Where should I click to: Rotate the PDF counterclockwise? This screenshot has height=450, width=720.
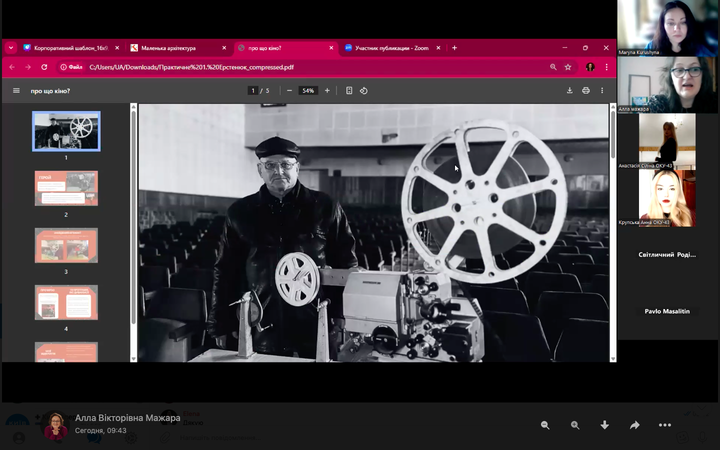pos(363,90)
